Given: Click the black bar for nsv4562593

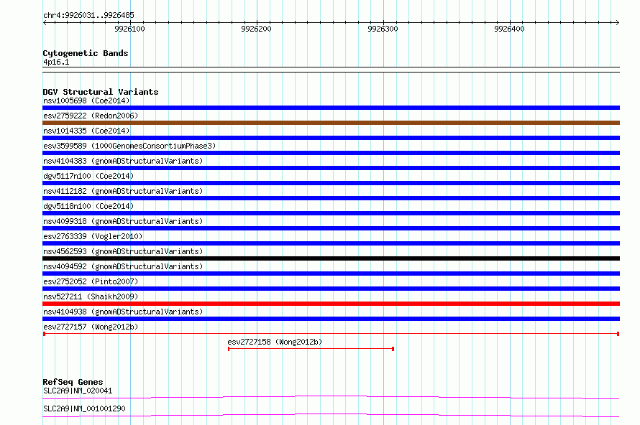Looking at the screenshot, I should [331, 258].
